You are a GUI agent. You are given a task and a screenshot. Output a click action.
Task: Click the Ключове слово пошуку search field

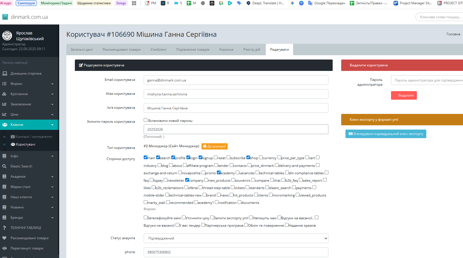(439, 17)
